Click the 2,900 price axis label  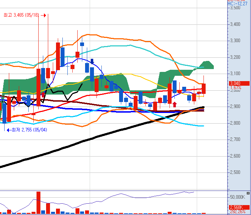[x=235, y=107]
